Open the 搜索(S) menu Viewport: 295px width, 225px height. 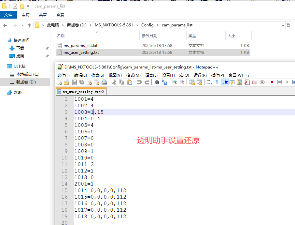pos(98,75)
